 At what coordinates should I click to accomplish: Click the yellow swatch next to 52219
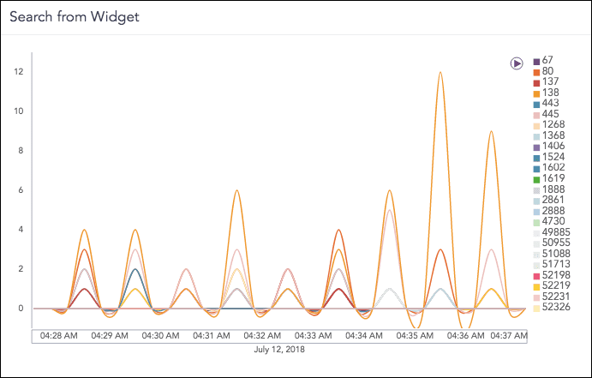click(x=536, y=285)
